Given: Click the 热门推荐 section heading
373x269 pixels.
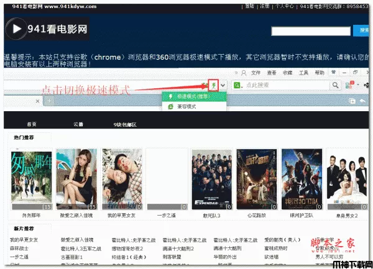Looking at the screenshot, I should 24,137.
